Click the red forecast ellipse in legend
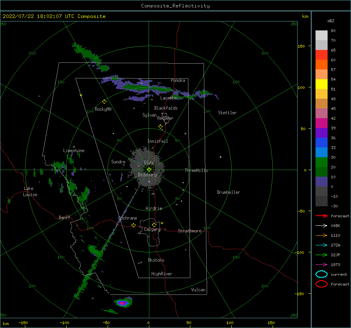The width and height of the screenshot is (351, 328). (x=321, y=284)
